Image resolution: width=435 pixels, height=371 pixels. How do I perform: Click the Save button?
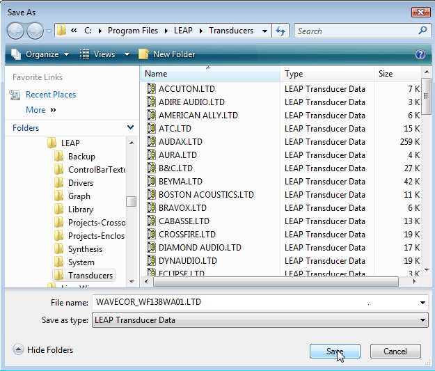tap(335, 352)
